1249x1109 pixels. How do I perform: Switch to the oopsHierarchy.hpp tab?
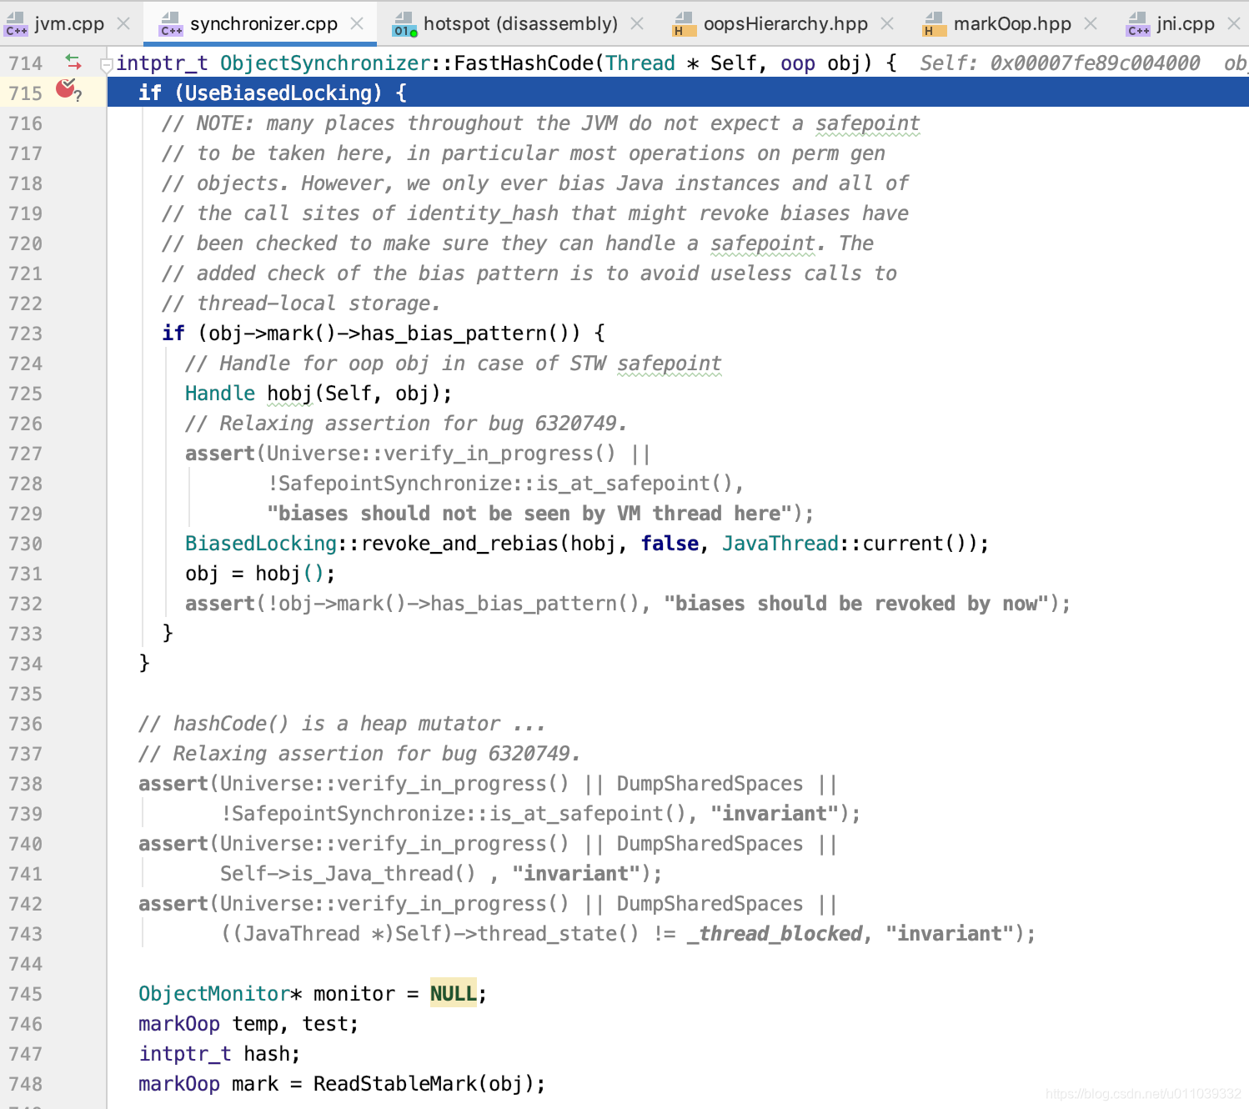pos(784,23)
